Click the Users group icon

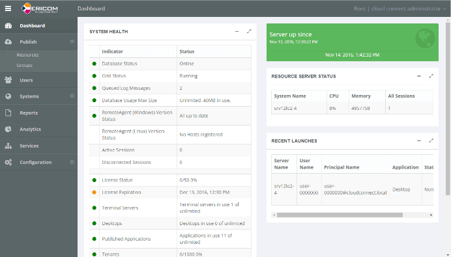coord(8,80)
